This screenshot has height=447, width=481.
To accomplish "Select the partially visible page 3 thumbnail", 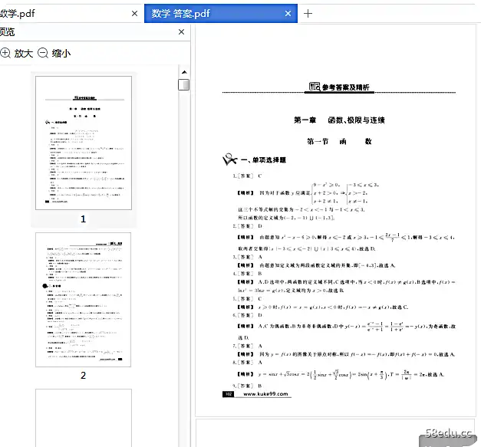I will point(84,418).
